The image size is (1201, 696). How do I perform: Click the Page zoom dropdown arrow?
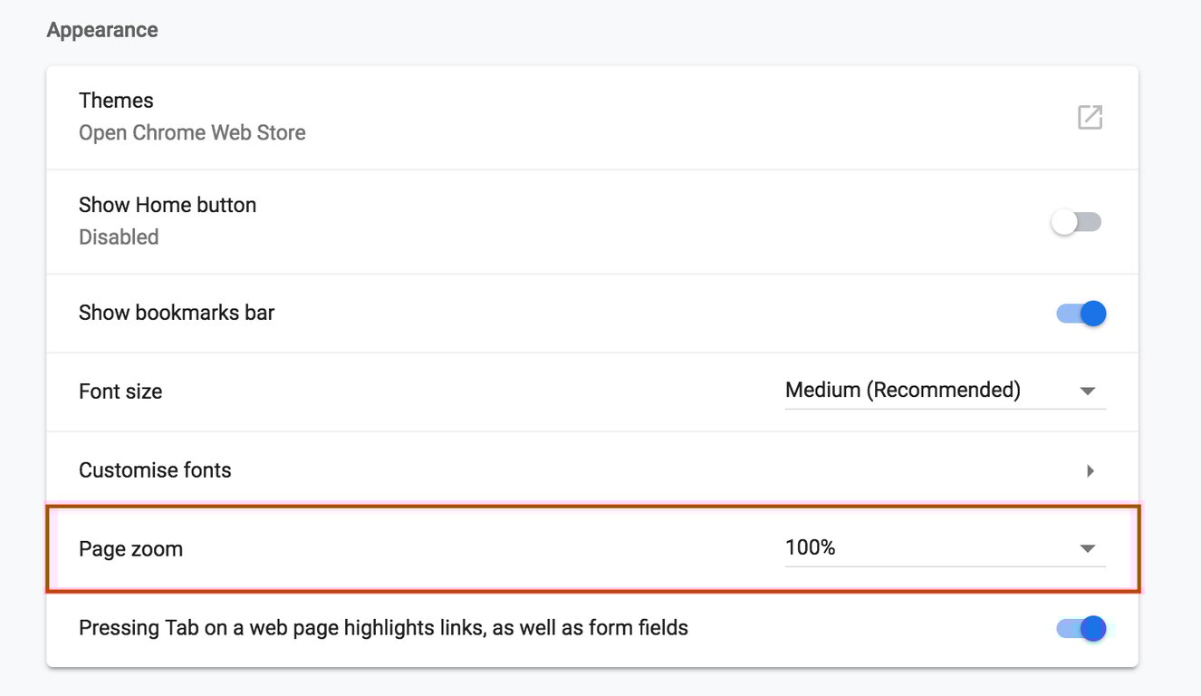1088,548
